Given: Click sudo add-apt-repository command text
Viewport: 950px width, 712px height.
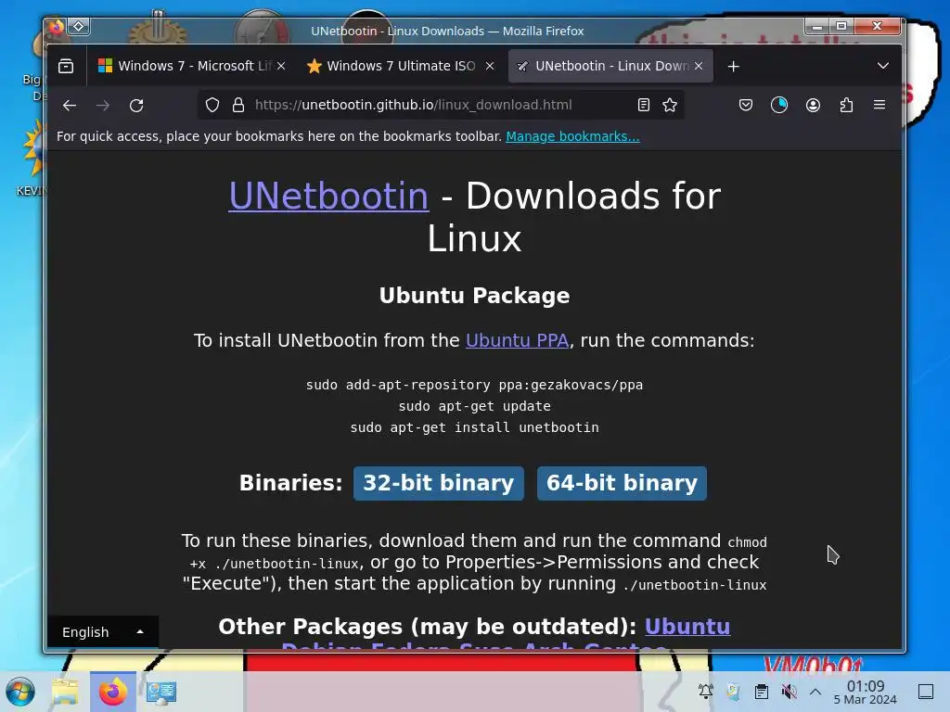Looking at the screenshot, I should coord(474,385).
